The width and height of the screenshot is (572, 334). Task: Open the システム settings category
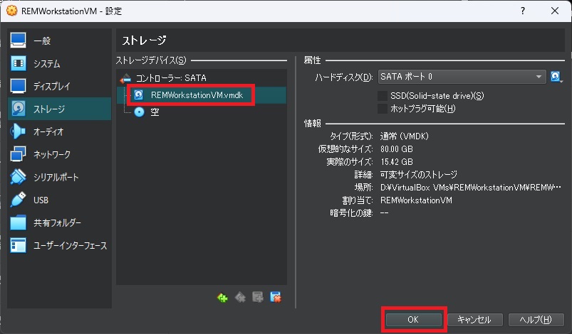coord(59,63)
